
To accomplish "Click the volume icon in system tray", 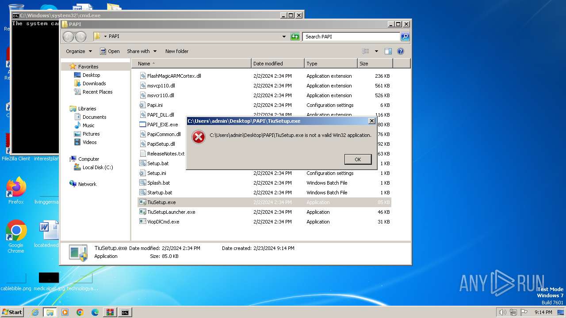I will click(503, 312).
